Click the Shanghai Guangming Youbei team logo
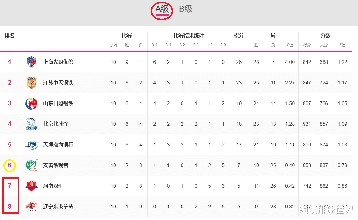 (x=32, y=62)
